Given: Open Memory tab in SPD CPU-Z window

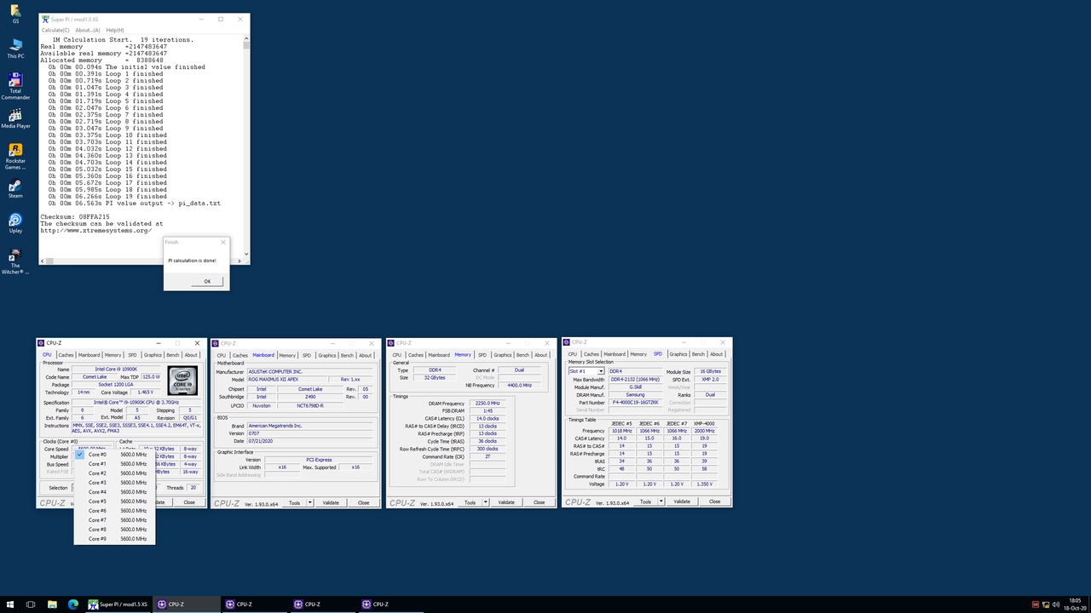Looking at the screenshot, I should click(638, 354).
